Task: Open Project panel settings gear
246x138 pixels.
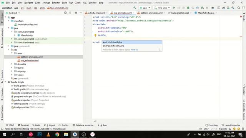Action: pyautogui.click(x=76, y=13)
